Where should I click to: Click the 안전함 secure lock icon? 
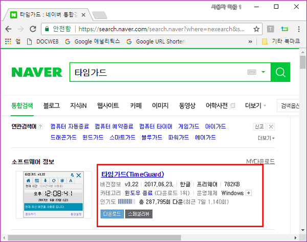(47, 29)
